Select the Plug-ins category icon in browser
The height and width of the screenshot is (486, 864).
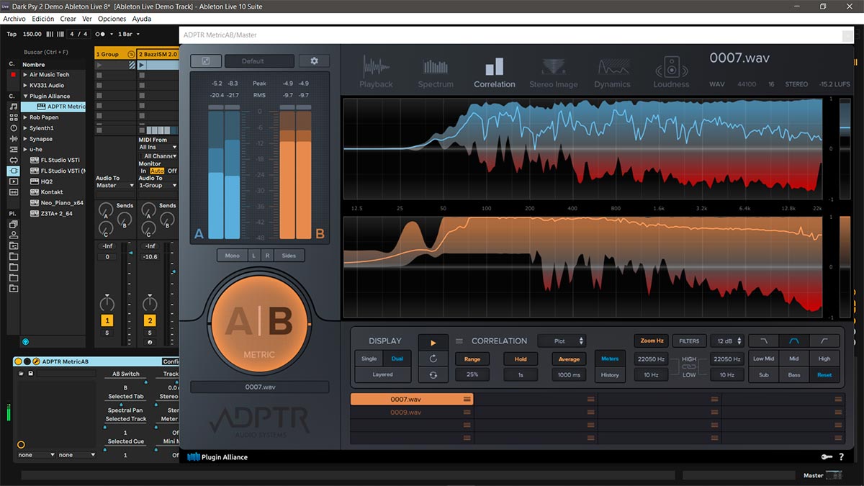[x=13, y=171]
